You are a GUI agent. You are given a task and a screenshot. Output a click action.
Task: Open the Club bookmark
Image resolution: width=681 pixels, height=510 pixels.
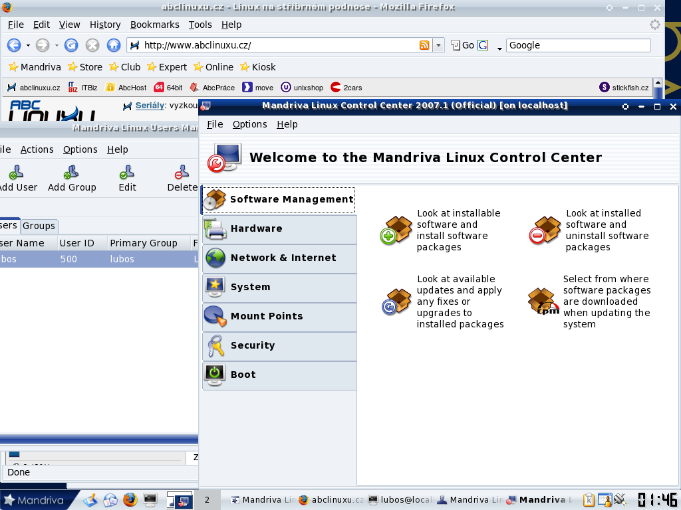click(124, 67)
